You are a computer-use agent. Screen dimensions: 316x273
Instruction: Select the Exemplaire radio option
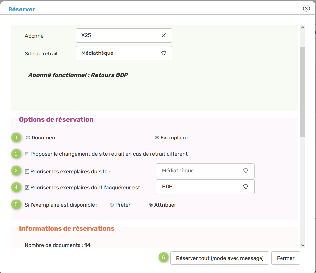(x=157, y=138)
